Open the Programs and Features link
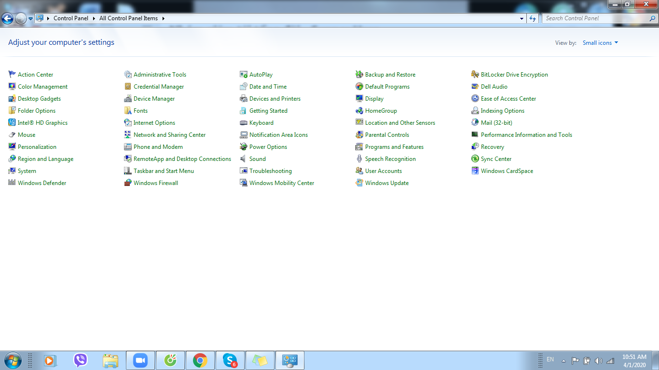The image size is (659, 370). tap(394, 147)
